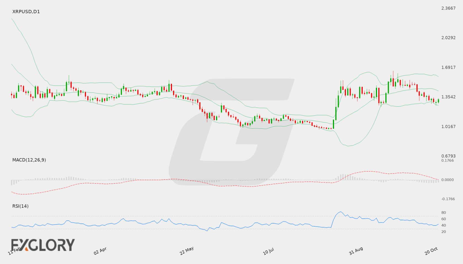Click the XRPUSD,D1 chart title
463x264 pixels.
pyautogui.click(x=26, y=12)
